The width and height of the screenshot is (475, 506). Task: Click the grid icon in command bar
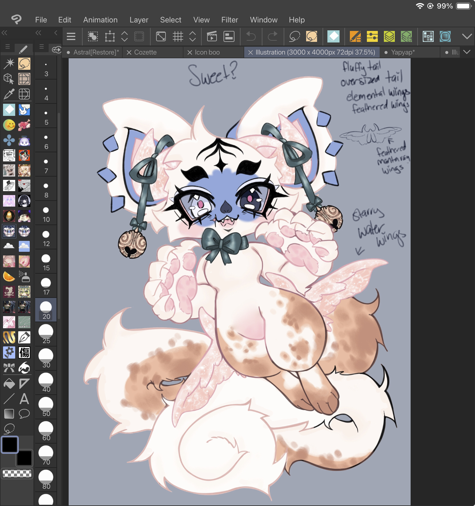[178, 37]
